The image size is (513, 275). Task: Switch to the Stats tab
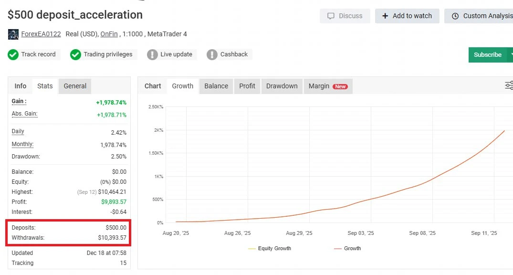(45, 86)
